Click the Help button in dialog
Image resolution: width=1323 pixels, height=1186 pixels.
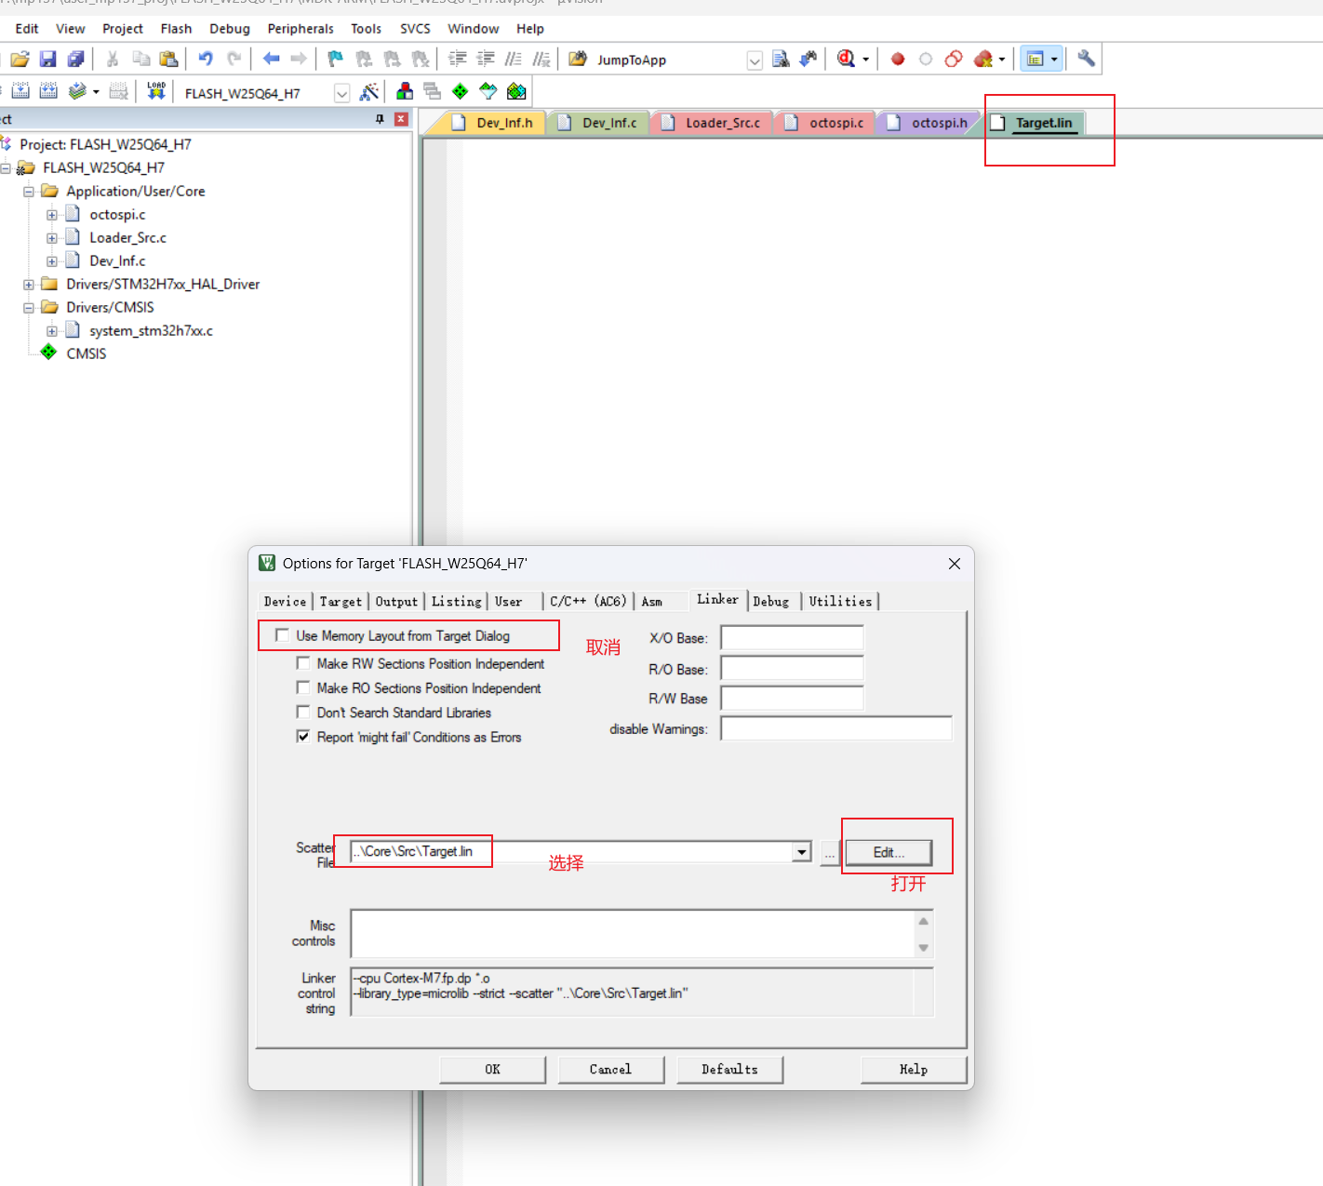[x=914, y=1070]
